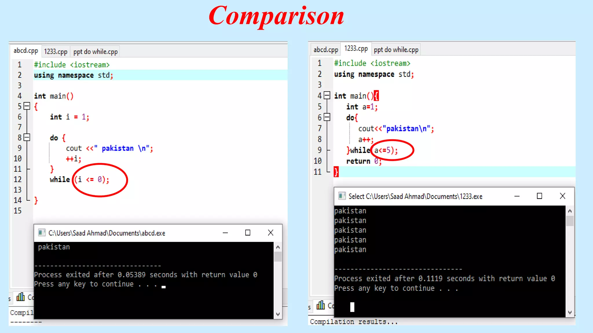Screen dimensions: 593x333
Task: Click 'return 0;' line in right editor
Action: tap(364, 161)
